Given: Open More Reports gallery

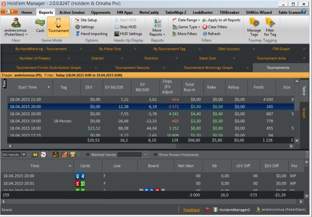Looking at the screenshot, I should tap(157, 28).
